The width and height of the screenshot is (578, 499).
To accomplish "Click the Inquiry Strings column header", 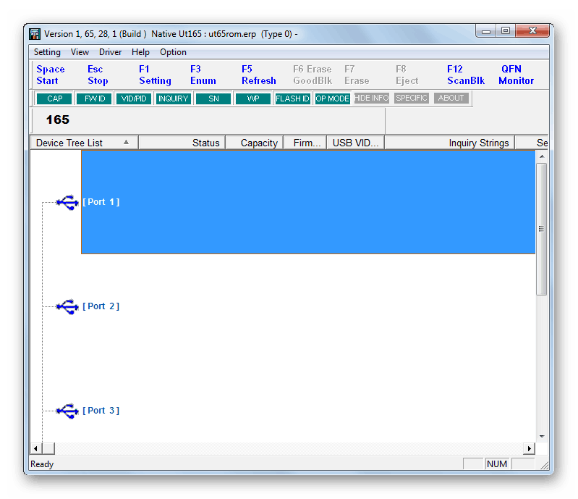I will [450, 143].
